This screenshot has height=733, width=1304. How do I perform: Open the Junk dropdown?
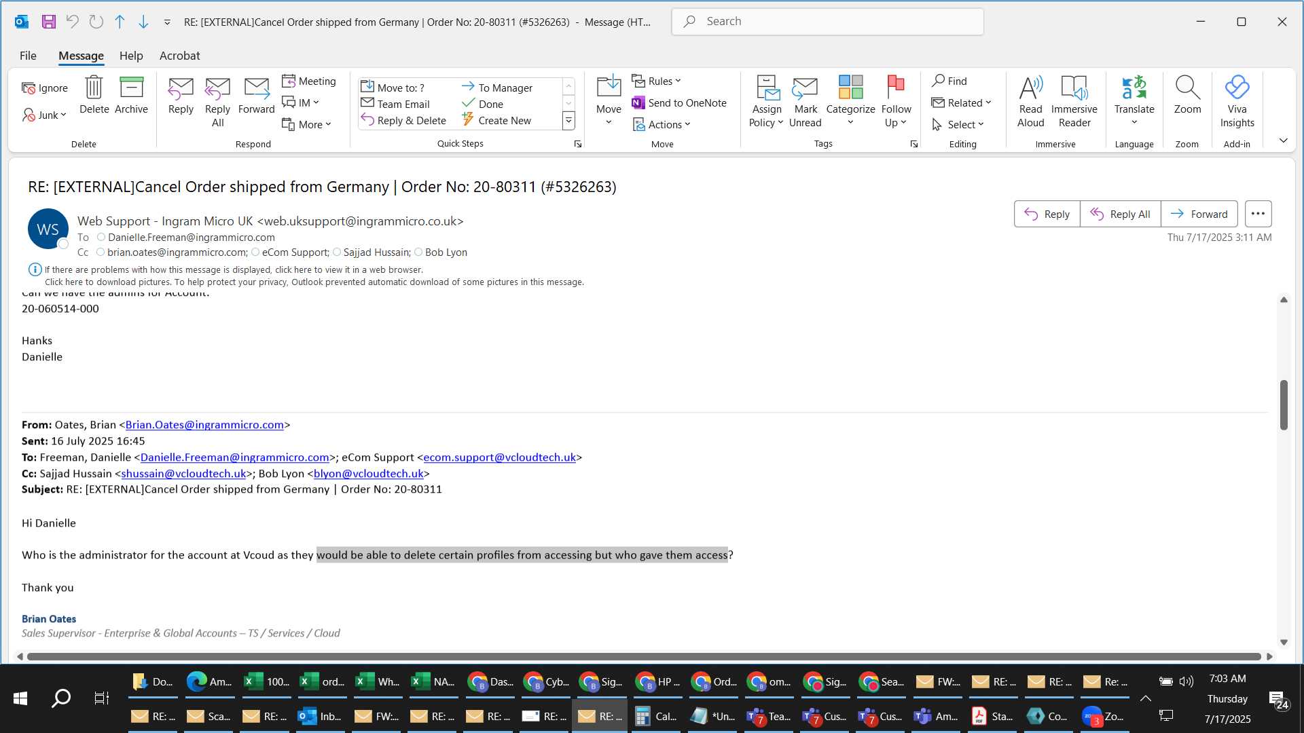[x=45, y=115]
